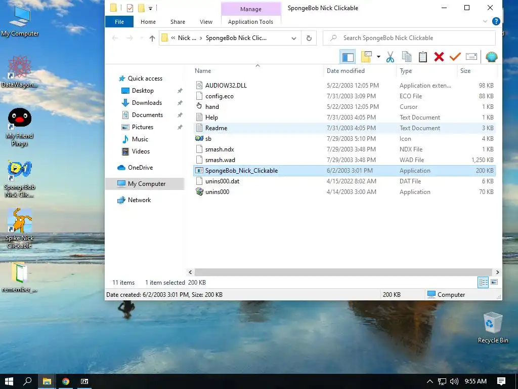Open Pictures in the navigation pane

click(x=142, y=127)
